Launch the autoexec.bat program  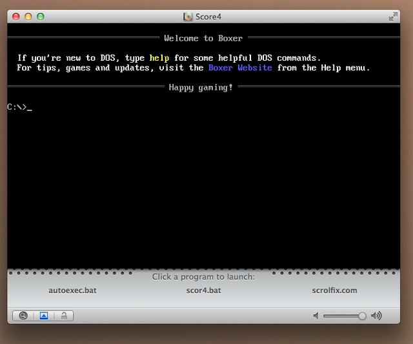click(x=72, y=290)
